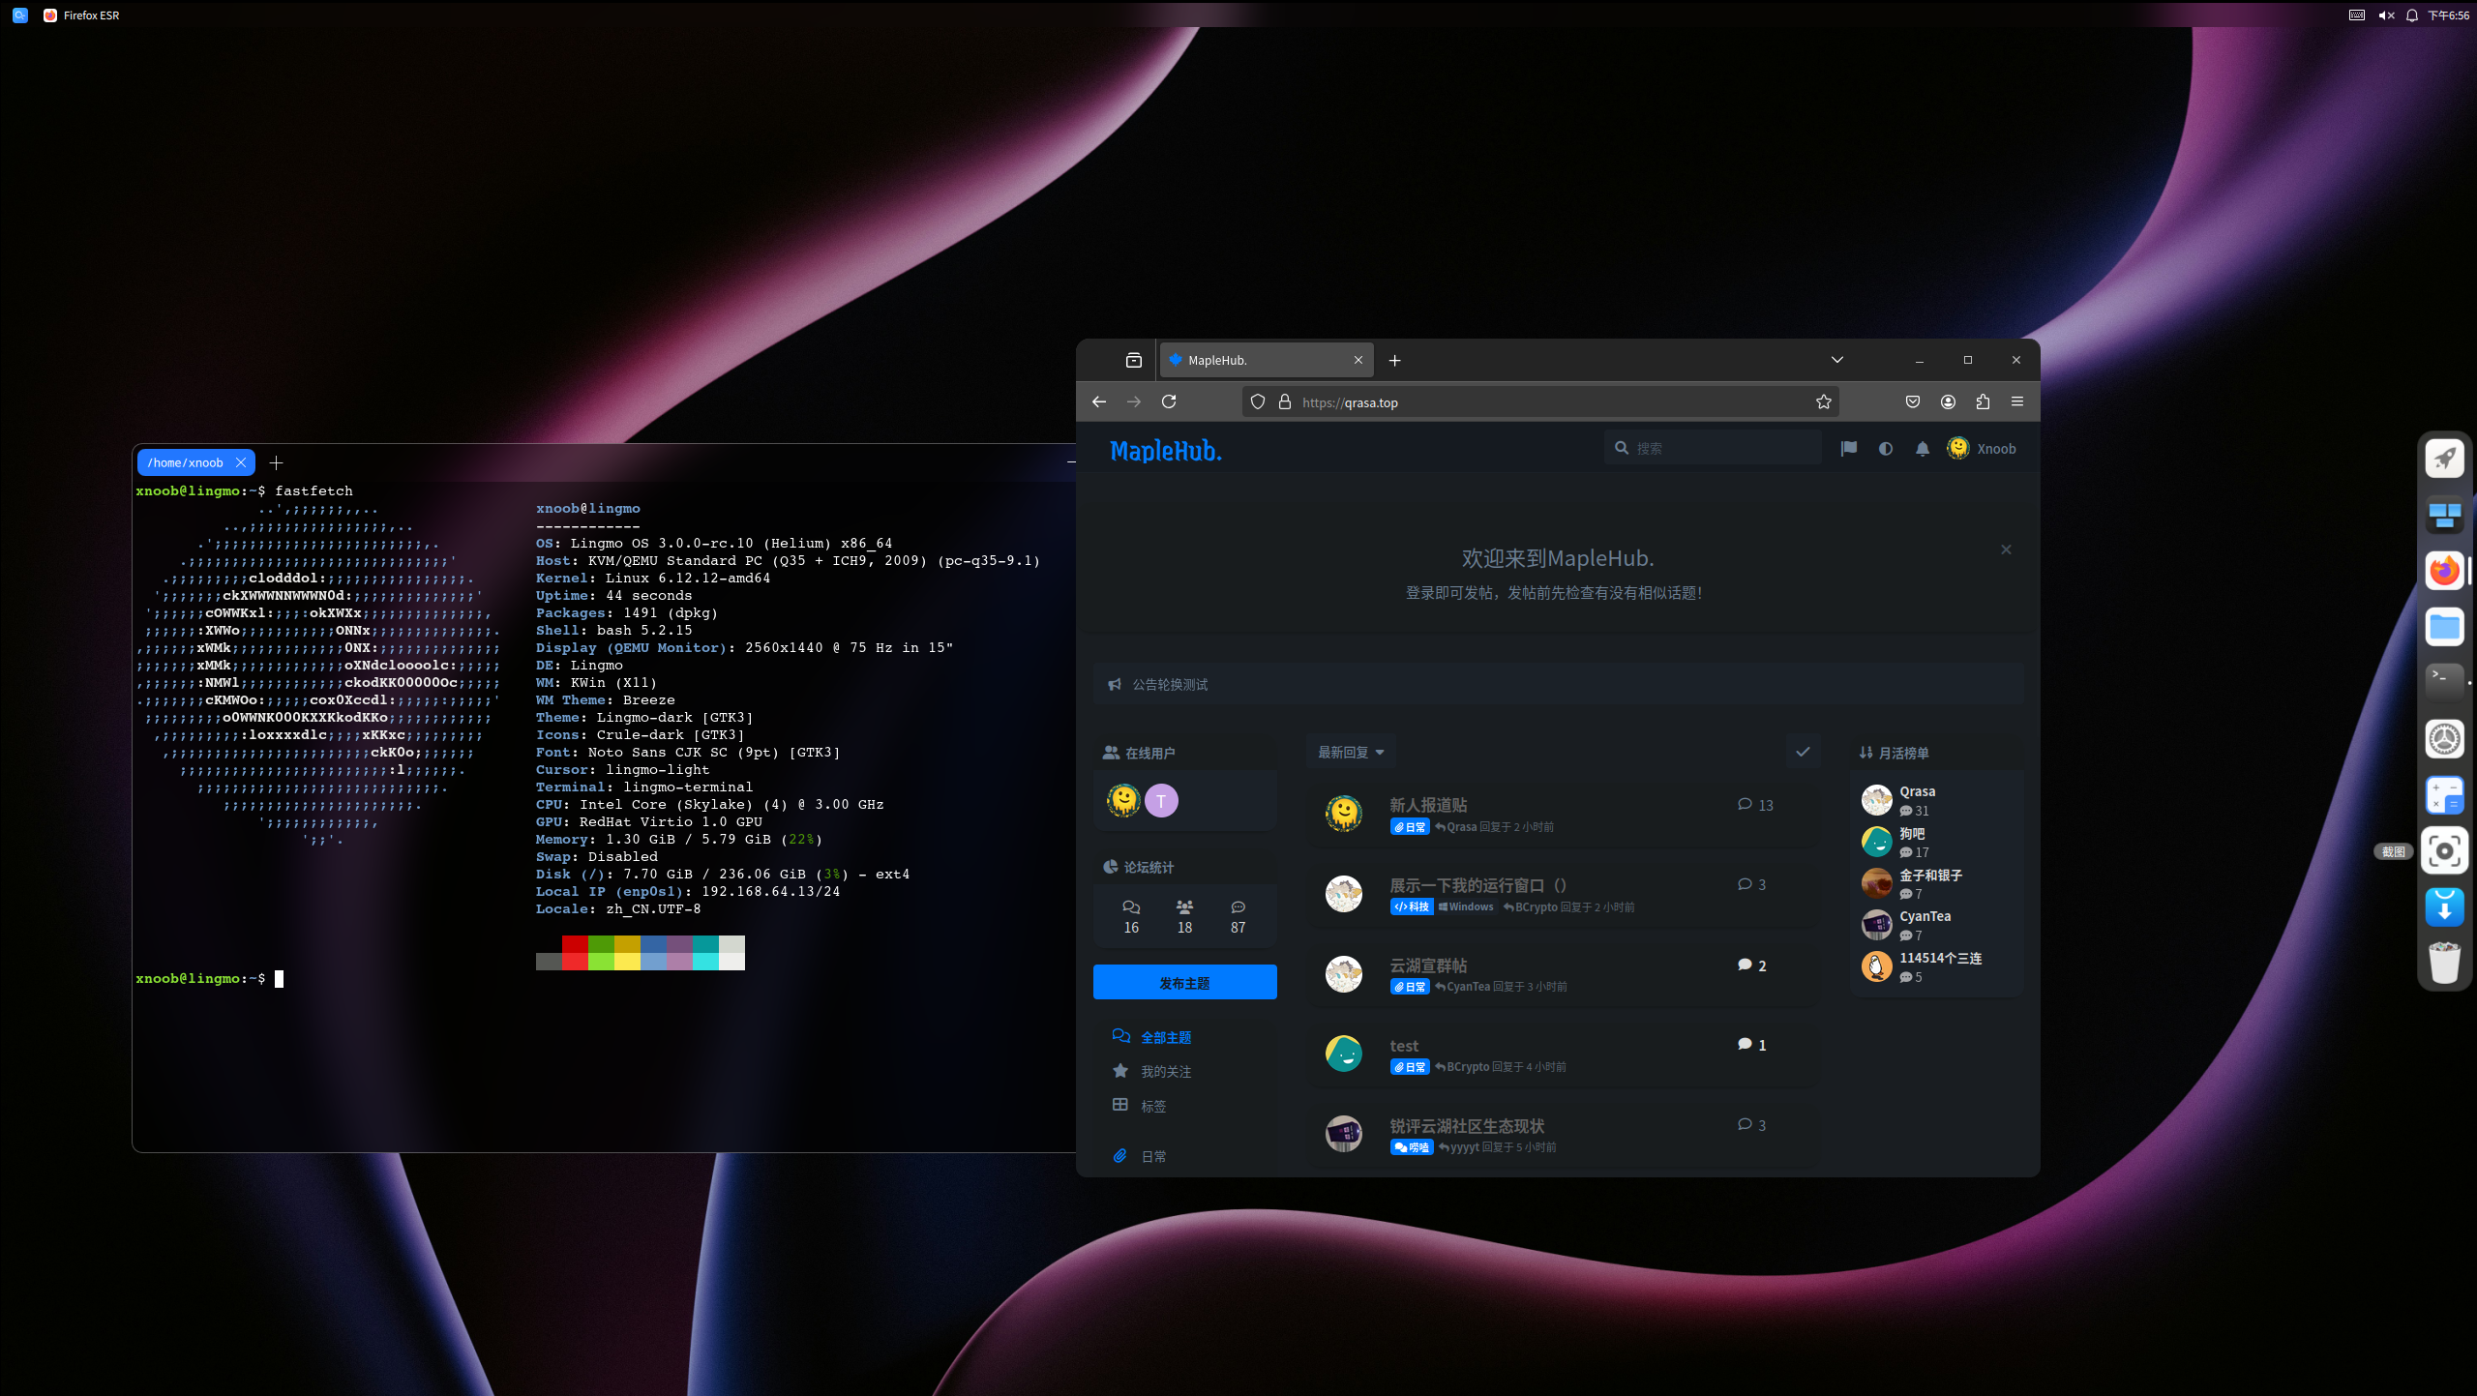This screenshot has height=1396, width=2477.
Task: Open Firefox hamburger application menu
Action: (x=2017, y=401)
